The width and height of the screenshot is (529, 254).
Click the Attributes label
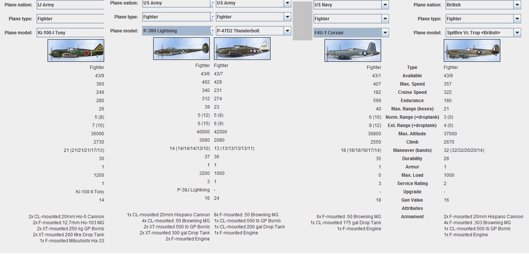pos(412,208)
